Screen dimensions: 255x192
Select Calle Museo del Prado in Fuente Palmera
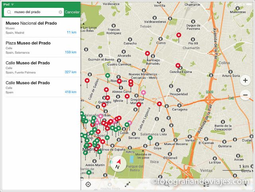(x=41, y=67)
